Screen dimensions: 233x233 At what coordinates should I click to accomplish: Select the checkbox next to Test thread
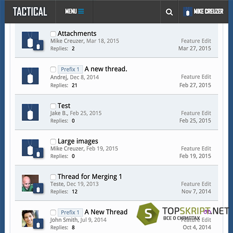pos(53,106)
